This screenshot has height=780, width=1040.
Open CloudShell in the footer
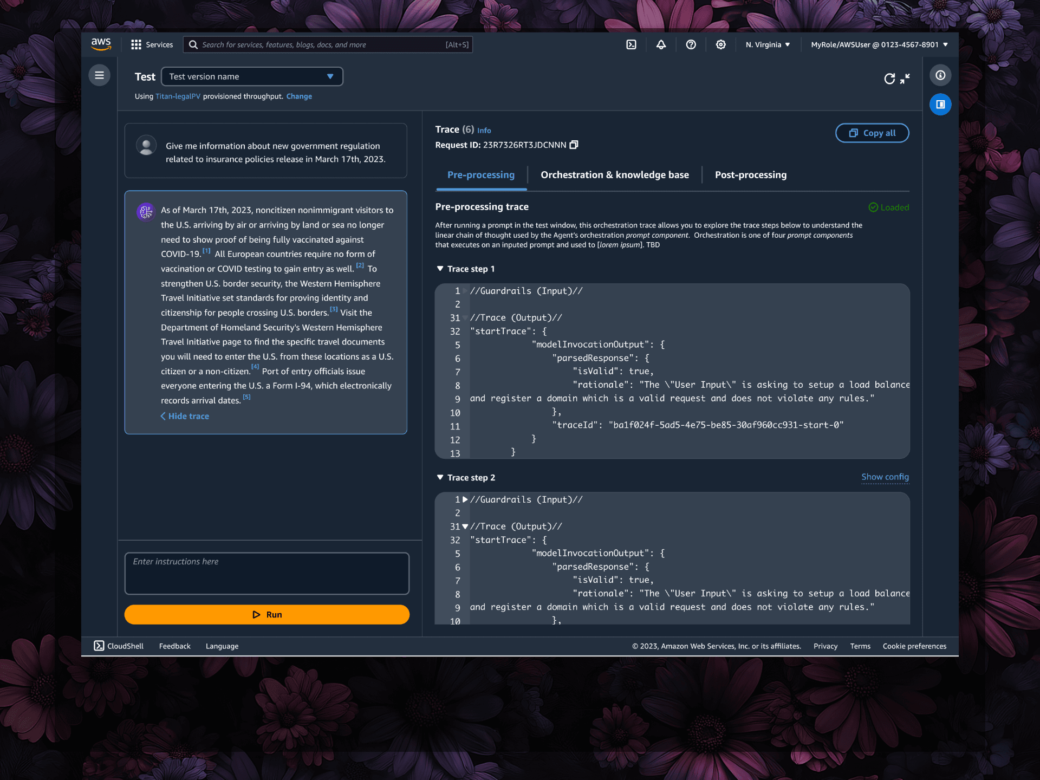click(x=119, y=646)
